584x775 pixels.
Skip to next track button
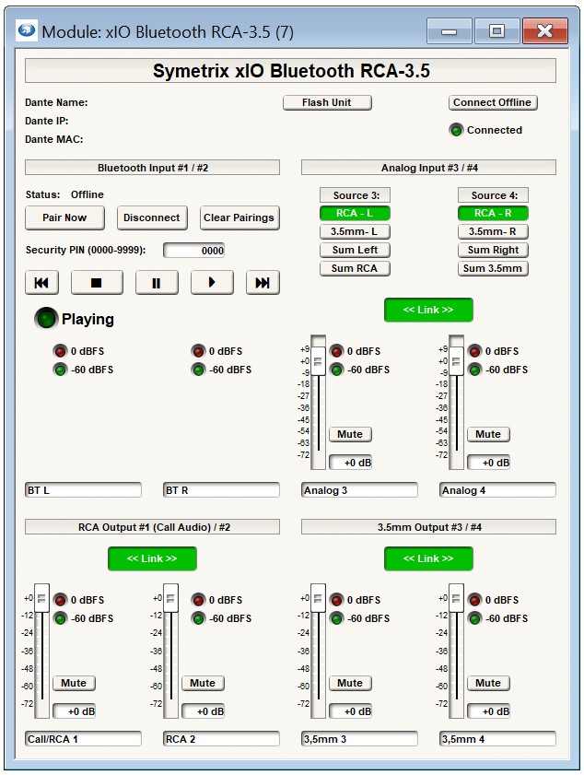click(263, 283)
